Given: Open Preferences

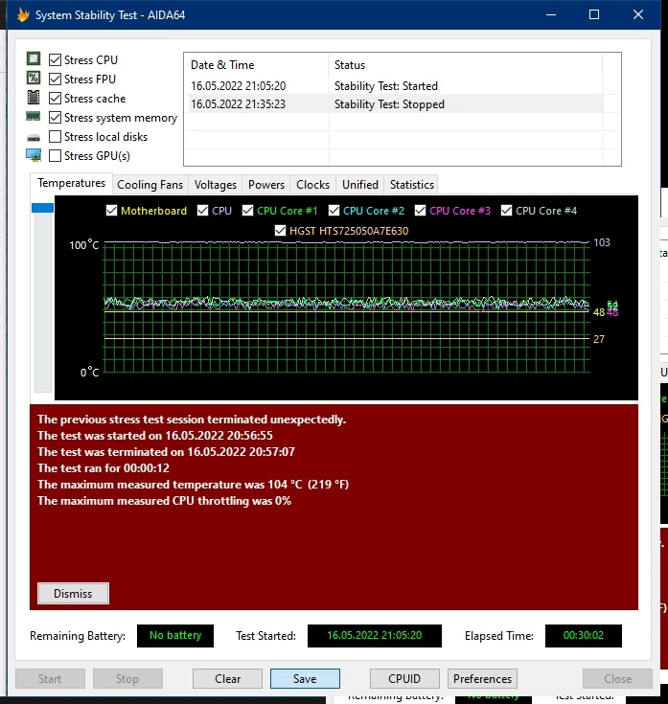Looking at the screenshot, I should point(482,678).
